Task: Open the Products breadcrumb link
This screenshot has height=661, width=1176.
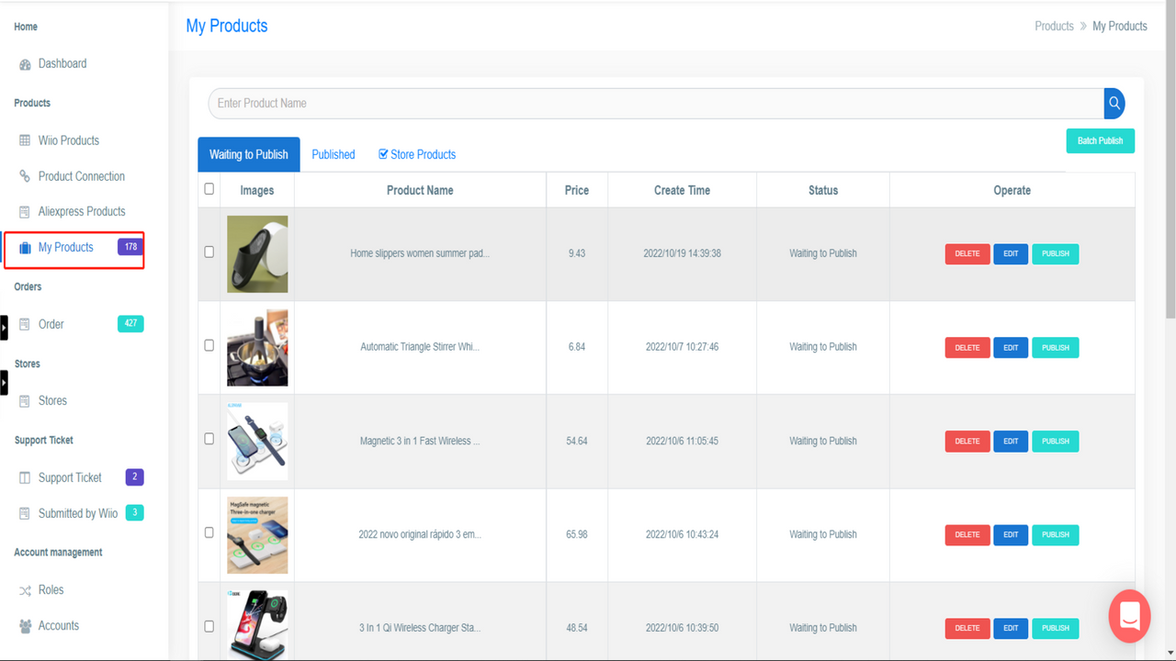Action: pyautogui.click(x=1054, y=26)
